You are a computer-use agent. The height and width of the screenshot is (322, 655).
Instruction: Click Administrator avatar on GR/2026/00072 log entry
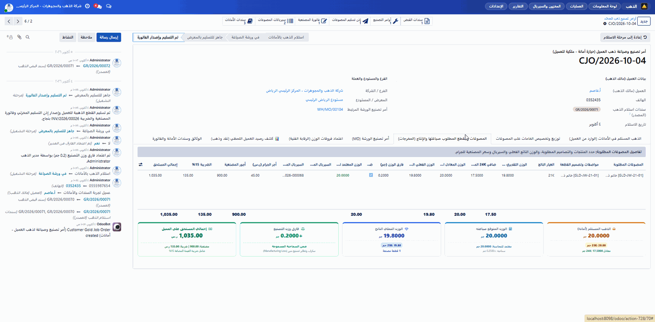point(117,63)
